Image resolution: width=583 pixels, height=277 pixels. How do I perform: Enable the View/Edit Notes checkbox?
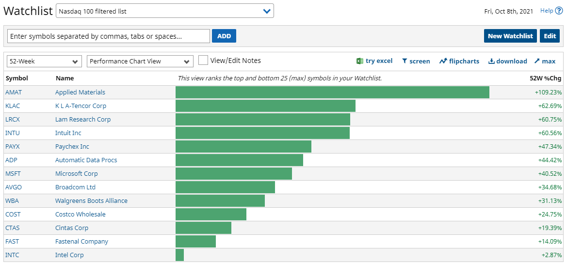coord(203,60)
